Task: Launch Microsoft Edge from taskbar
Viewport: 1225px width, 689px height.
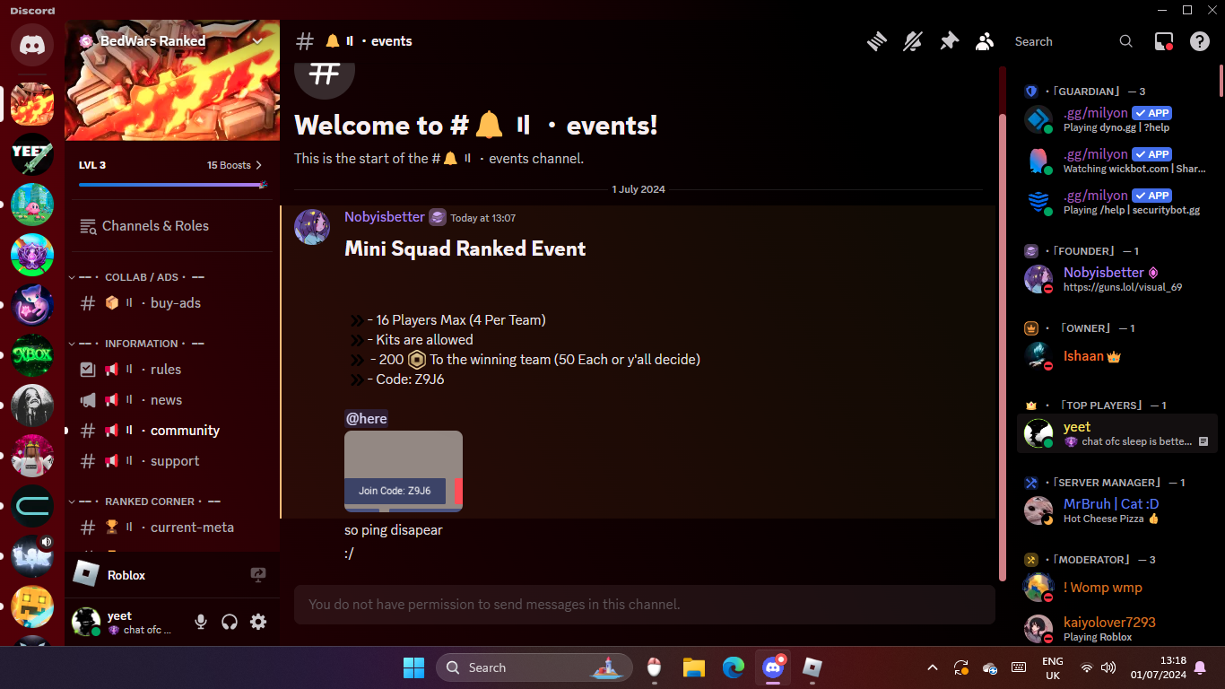Action: click(x=734, y=667)
